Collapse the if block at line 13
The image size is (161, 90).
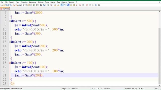tap(10, 42)
